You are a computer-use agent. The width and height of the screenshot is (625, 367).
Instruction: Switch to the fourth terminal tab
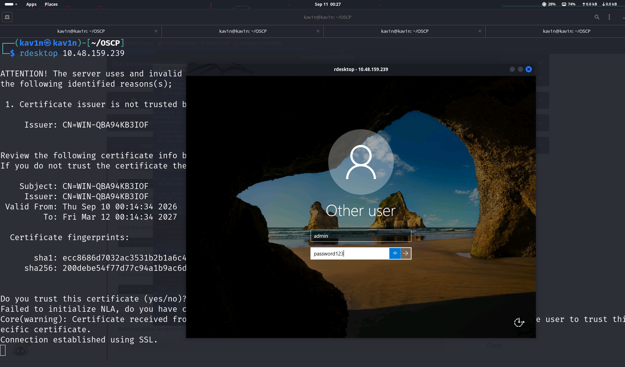[567, 31]
